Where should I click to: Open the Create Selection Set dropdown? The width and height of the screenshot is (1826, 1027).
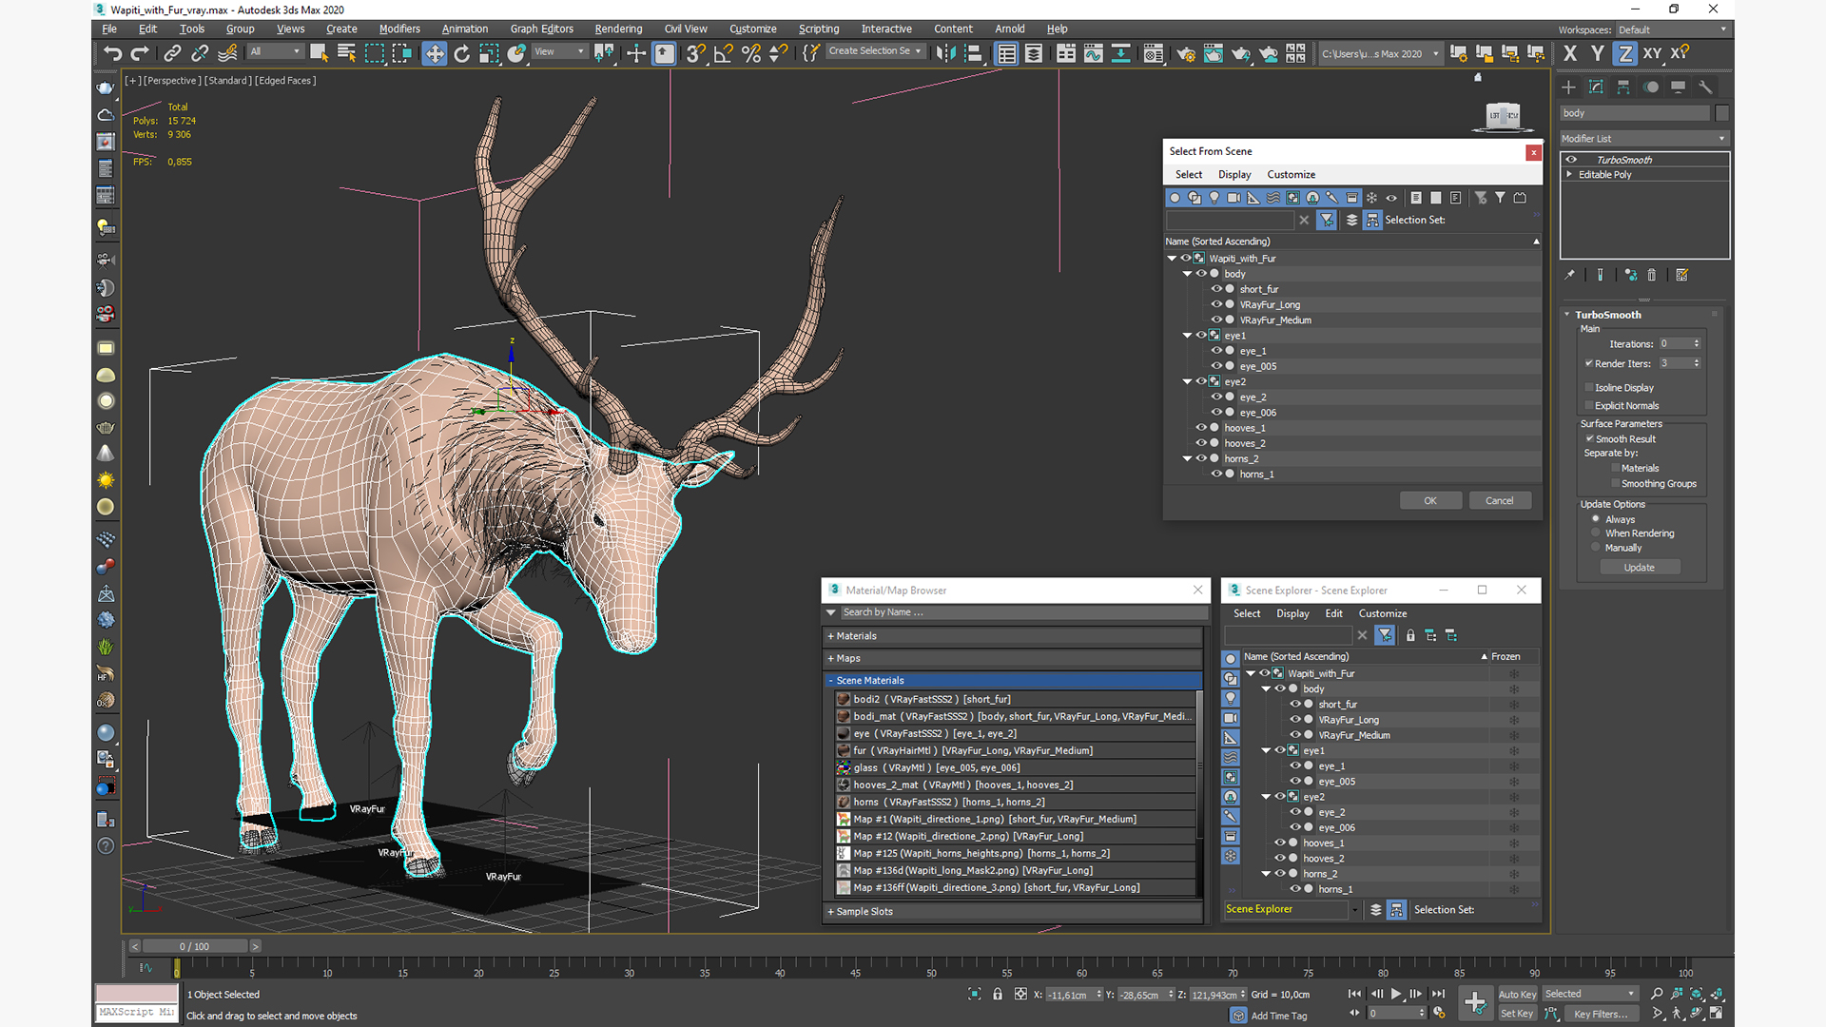(874, 51)
